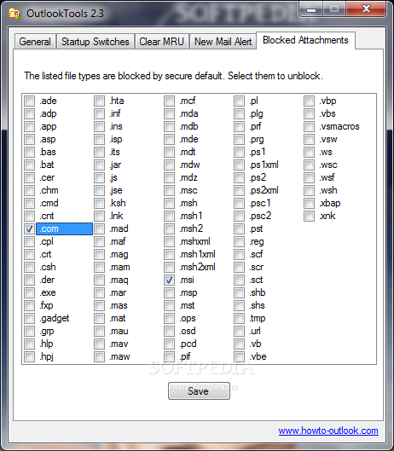Viewport: 394px width, 451px height.
Task: Check the .ade checkbox
Action: tap(29, 101)
